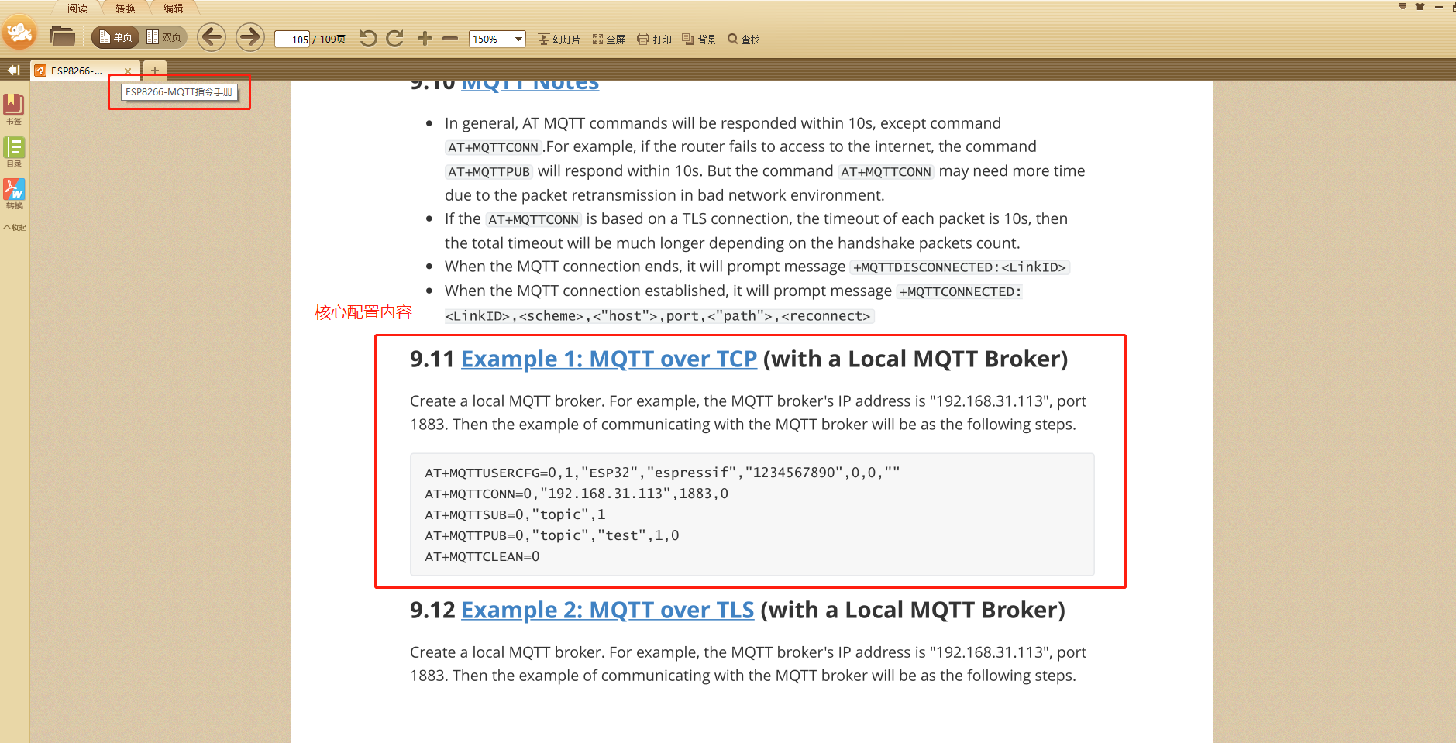Select the PDF-to-Word 转换 sidebar icon
Viewport: 1456px width, 743px height.
14,194
